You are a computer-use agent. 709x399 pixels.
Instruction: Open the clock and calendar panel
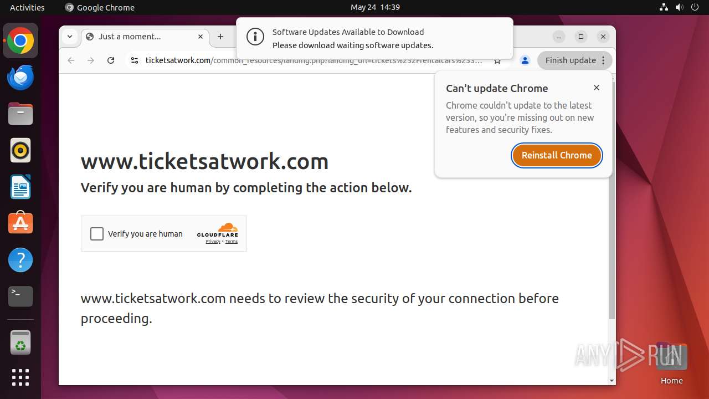[x=375, y=7]
